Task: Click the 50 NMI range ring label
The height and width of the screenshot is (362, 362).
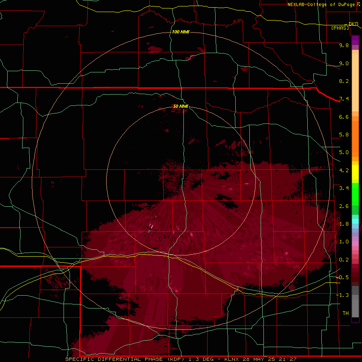Action: click(x=181, y=106)
